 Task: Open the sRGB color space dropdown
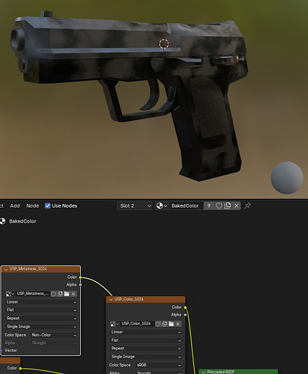coord(158,365)
